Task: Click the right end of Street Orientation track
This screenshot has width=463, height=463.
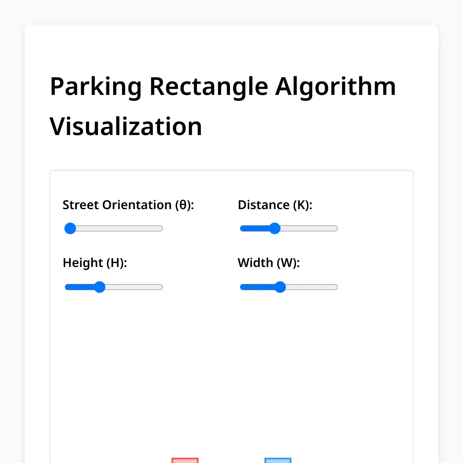Action: pyautogui.click(x=159, y=228)
